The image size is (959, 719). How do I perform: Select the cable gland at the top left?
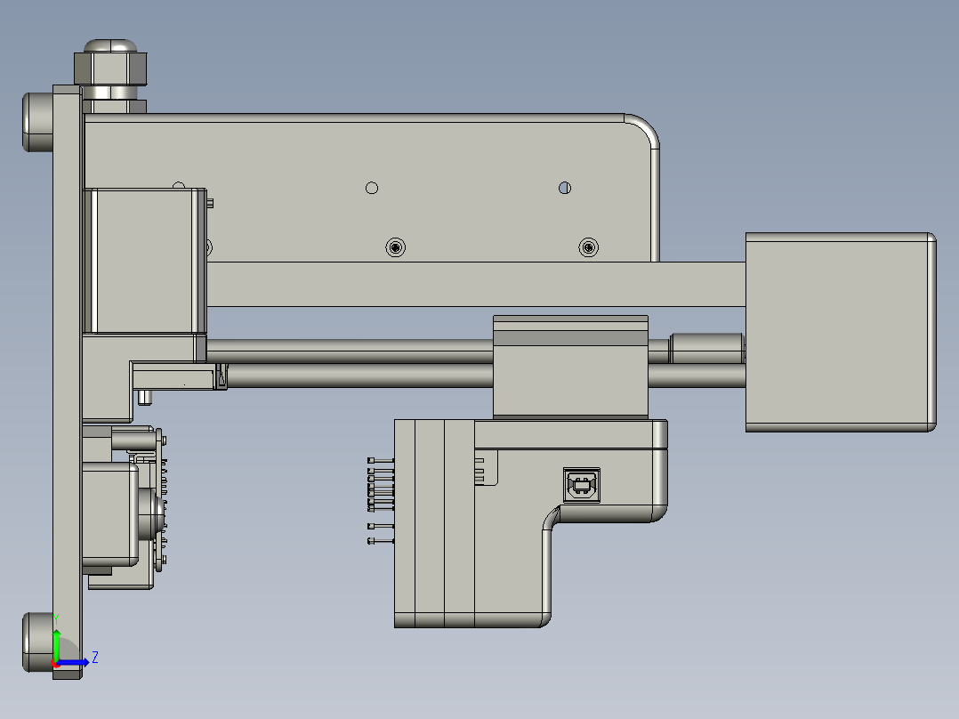110,69
